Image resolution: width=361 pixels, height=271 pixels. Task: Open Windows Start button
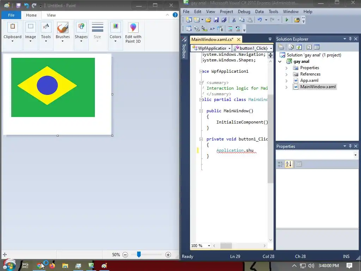[9, 265]
